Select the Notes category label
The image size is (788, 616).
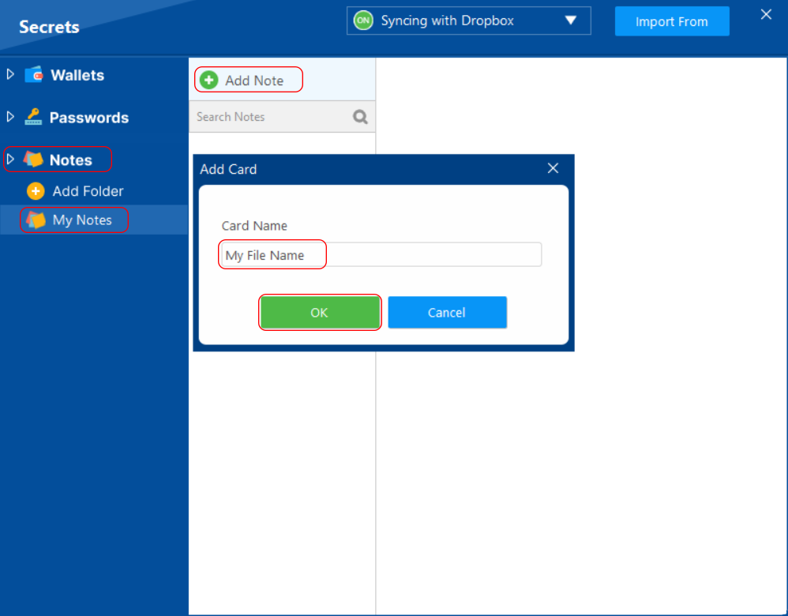click(x=71, y=160)
